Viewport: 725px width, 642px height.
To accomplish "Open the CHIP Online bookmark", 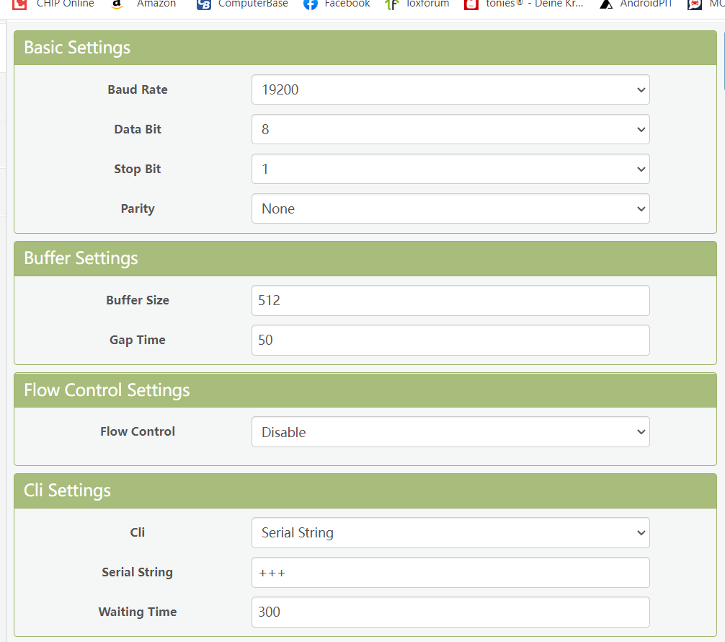I will (x=53, y=4).
